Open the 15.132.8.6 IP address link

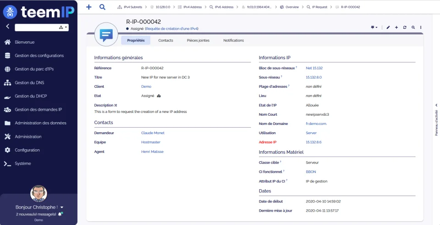coord(313,142)
